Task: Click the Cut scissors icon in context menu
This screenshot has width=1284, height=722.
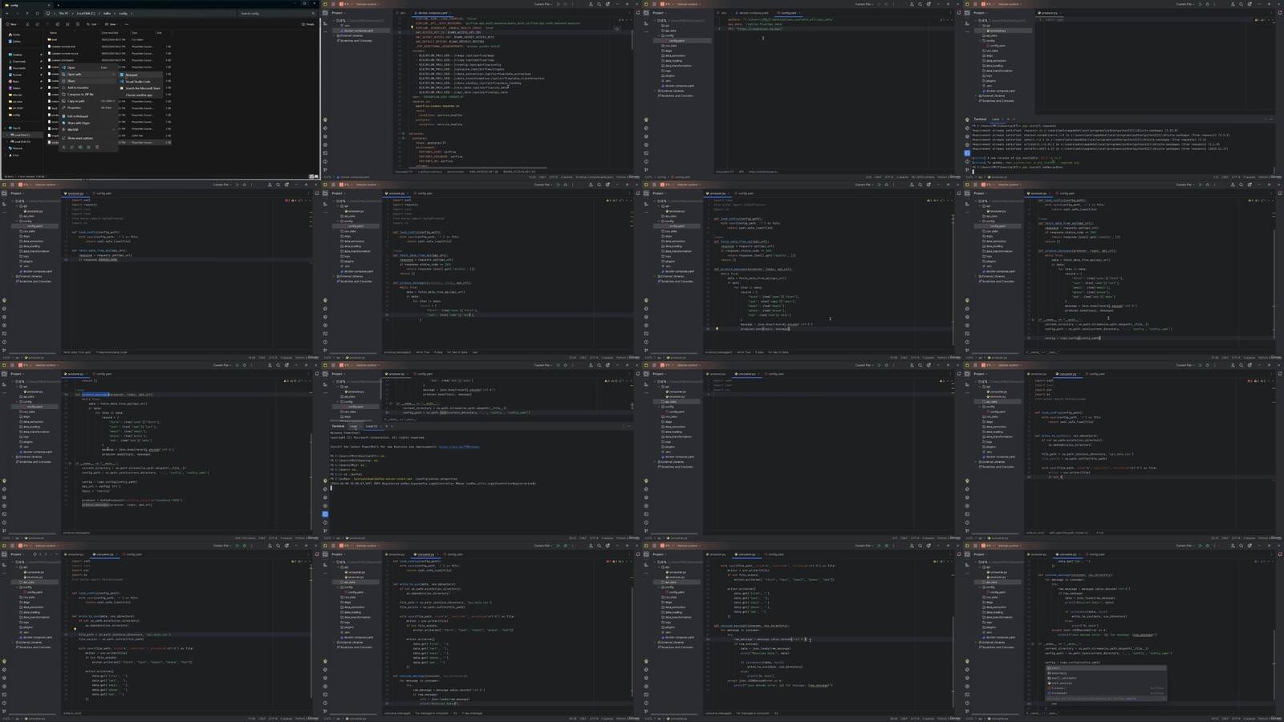Action: 64,147
